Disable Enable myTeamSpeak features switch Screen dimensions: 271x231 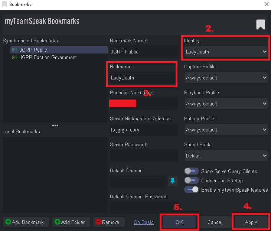point(191,190)
